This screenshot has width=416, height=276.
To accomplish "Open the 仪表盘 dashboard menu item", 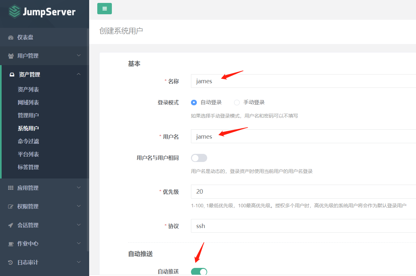I will tap(44, 37).
